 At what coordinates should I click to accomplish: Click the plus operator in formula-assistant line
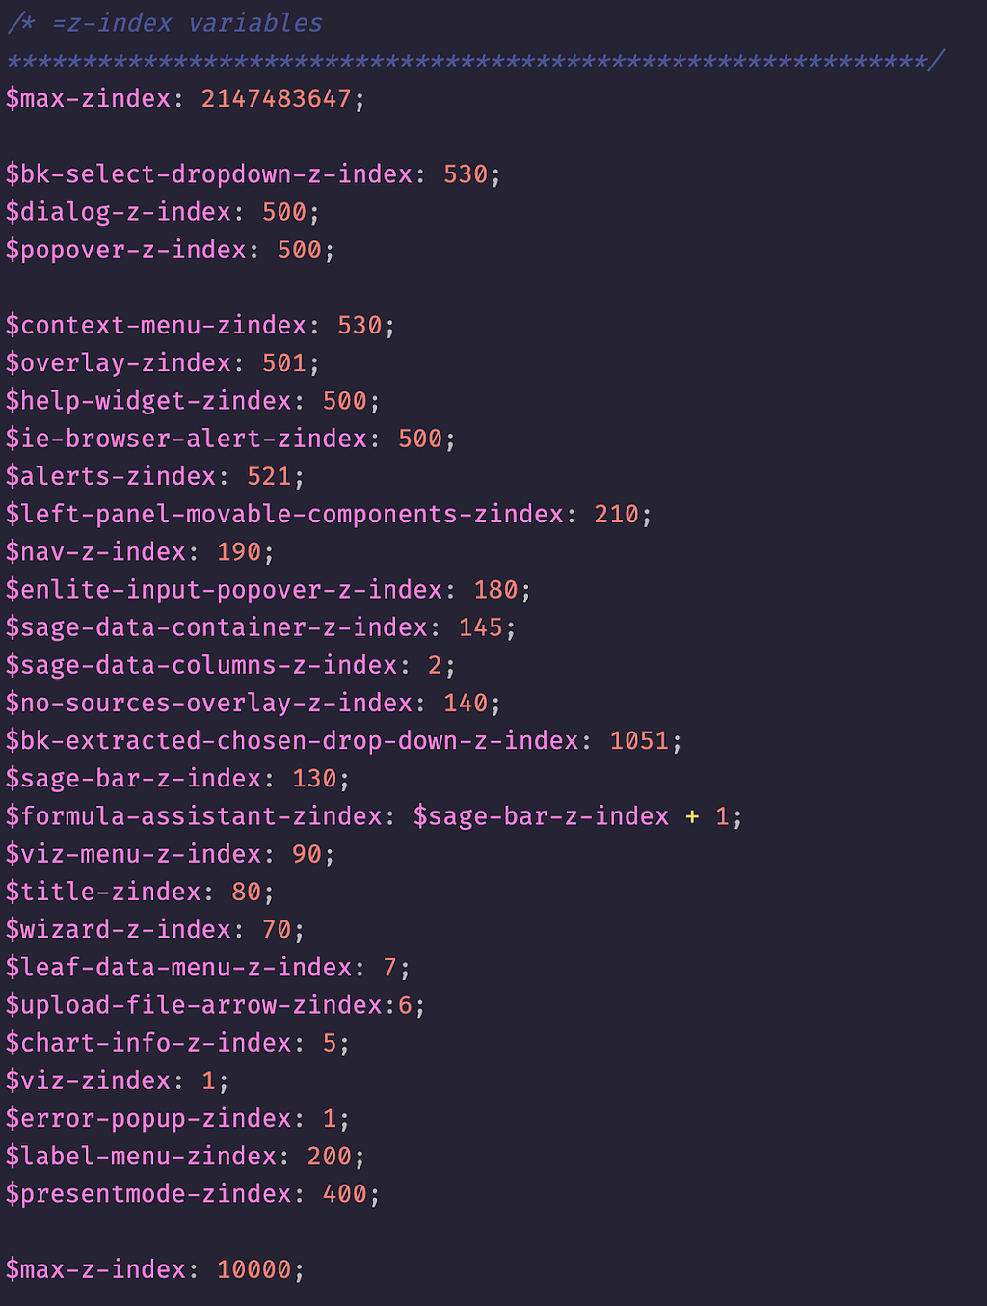pos(692,817)
